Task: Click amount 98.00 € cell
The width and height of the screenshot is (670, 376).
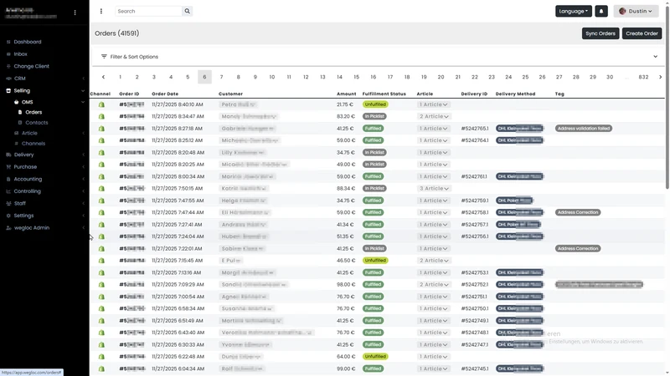Action: pos(345,284)
